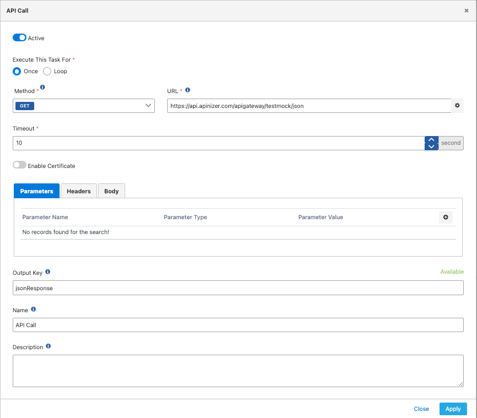Screen dimensions: 477x418
Task: Increase timeout with the up arrow
Action: click(x=431, y=140)
